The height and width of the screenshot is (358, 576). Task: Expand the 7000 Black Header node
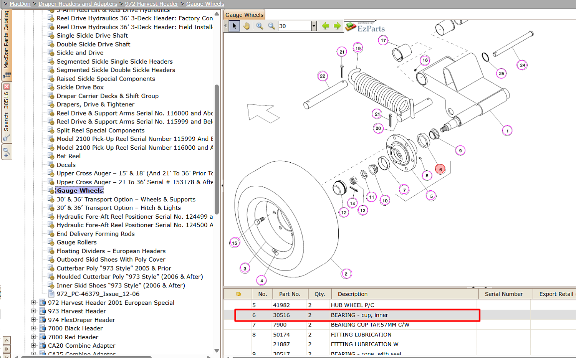(33, 328)
